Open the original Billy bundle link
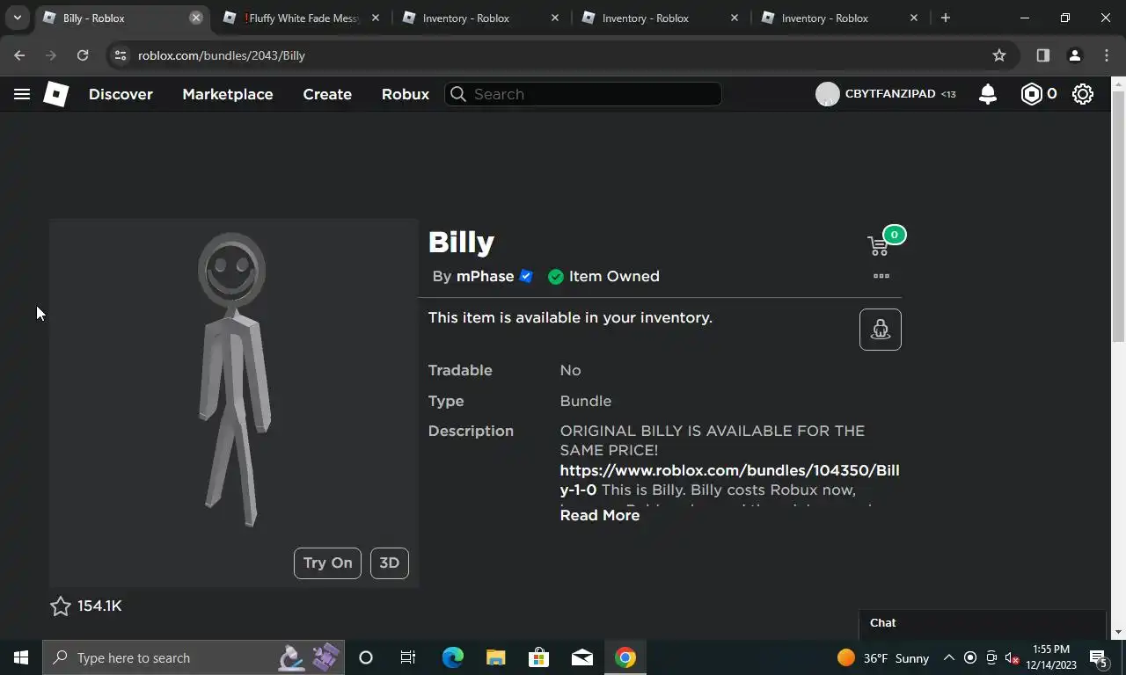This screenshot has width=1126, height=675. click(729, 480)
